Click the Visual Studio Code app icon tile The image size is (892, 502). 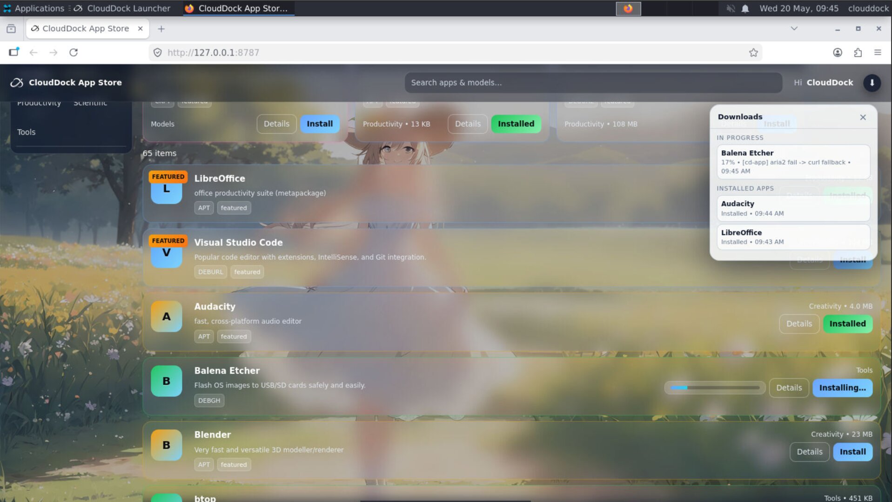(x=166, y=252)
